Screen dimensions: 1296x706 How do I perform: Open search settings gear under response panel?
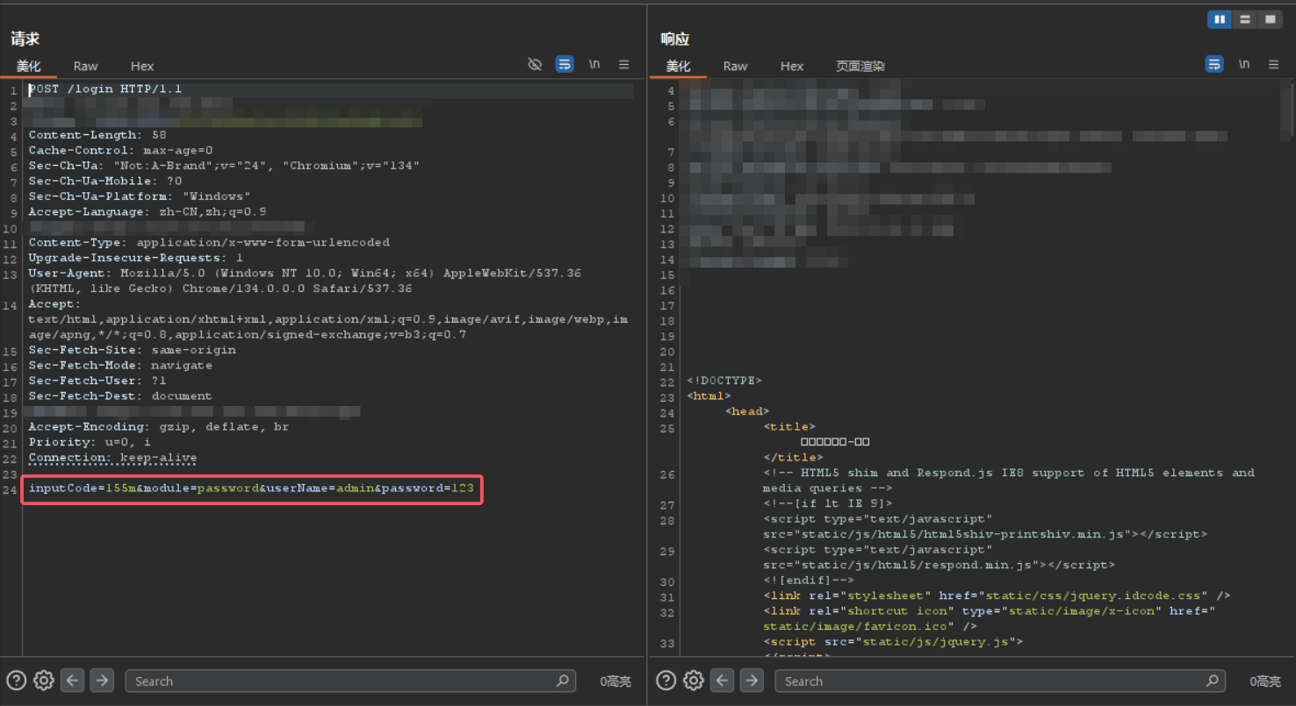tap(694, 681)
